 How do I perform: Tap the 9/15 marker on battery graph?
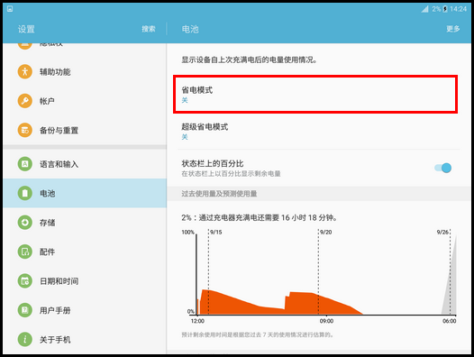[x=216, y=232]
